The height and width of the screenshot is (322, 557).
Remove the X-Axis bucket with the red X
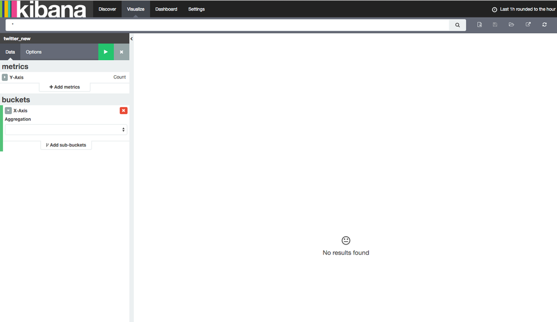coord(123,110)
